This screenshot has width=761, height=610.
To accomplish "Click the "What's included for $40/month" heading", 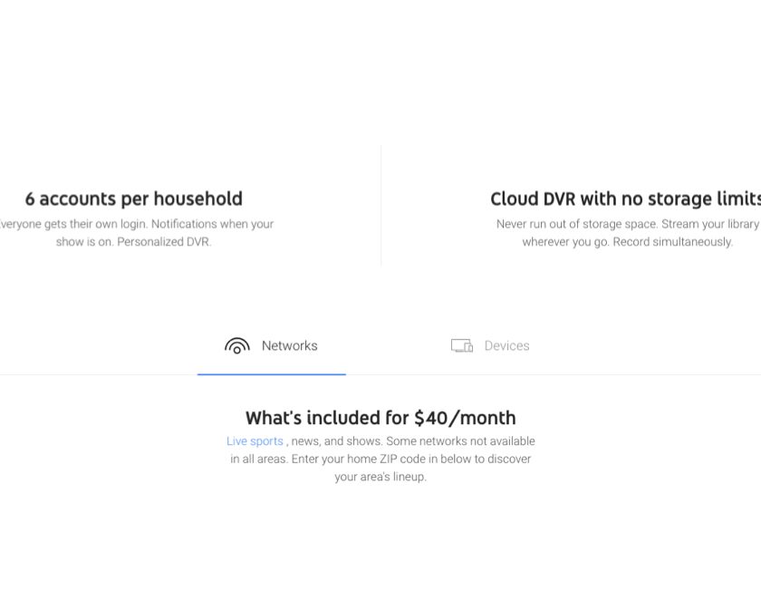I will click(380, 418).
